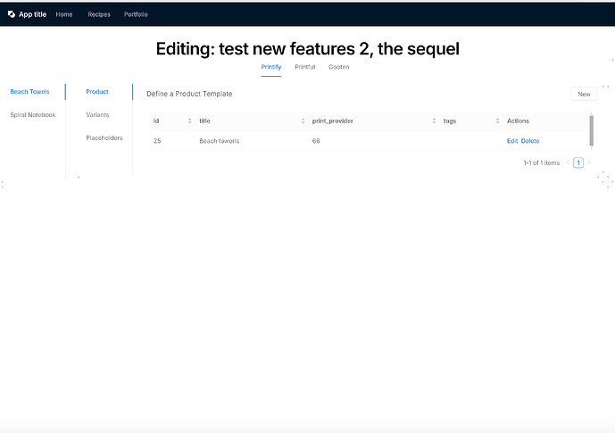Sort table by title column arrows

click(x=303, y=121)
